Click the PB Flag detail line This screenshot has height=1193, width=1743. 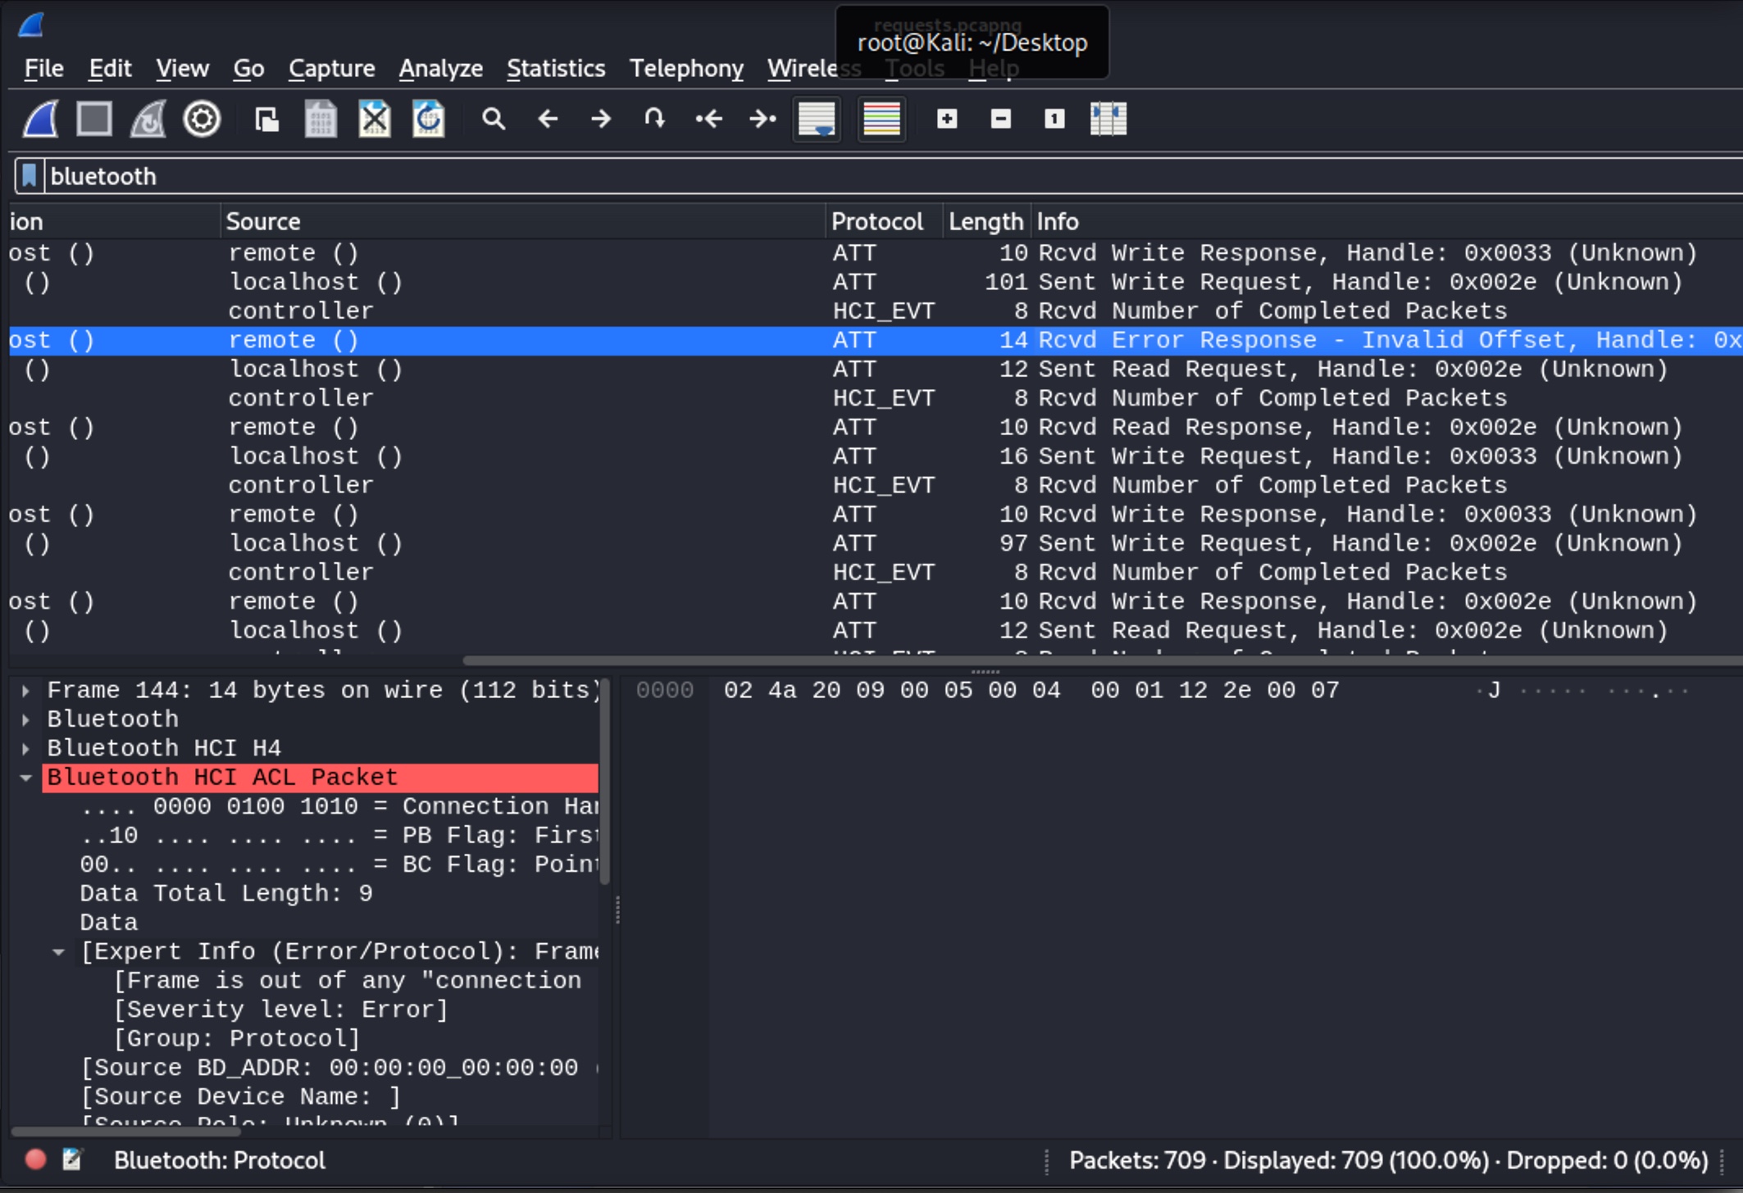pyautogui.click(x=339, y=836)
